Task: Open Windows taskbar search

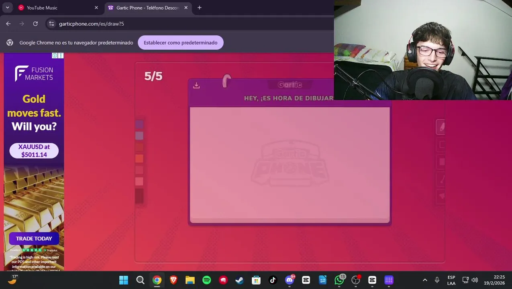Action: click(140, 280)
